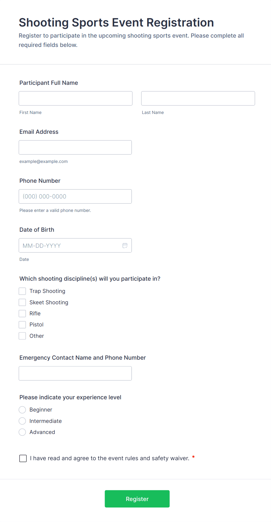Click the Emergency Contact input field
The image size is (271, 522).
(75, 373)
